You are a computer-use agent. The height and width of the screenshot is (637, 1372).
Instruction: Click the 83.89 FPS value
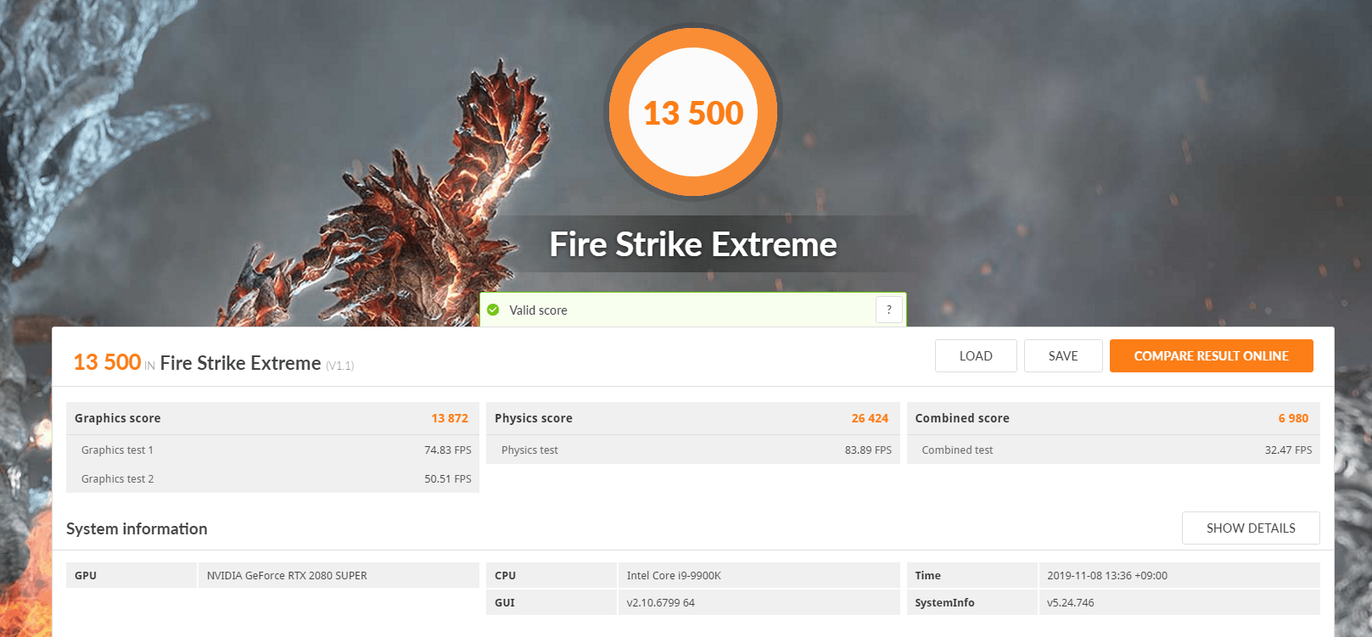[x=868, y=450]
